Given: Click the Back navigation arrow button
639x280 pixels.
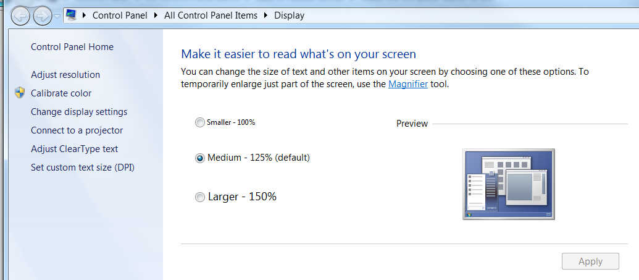Looking at the screenshot, I should [20, 16].
